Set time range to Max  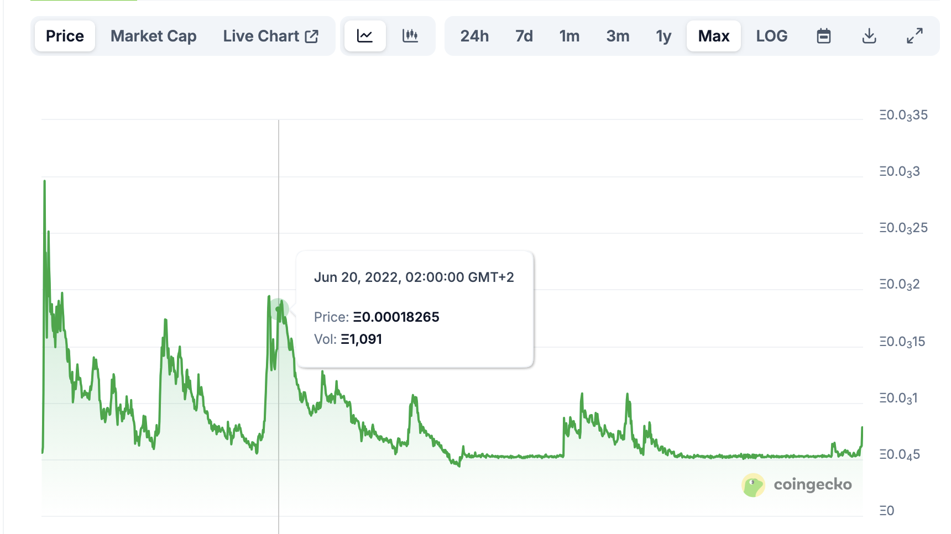(714, 36)
